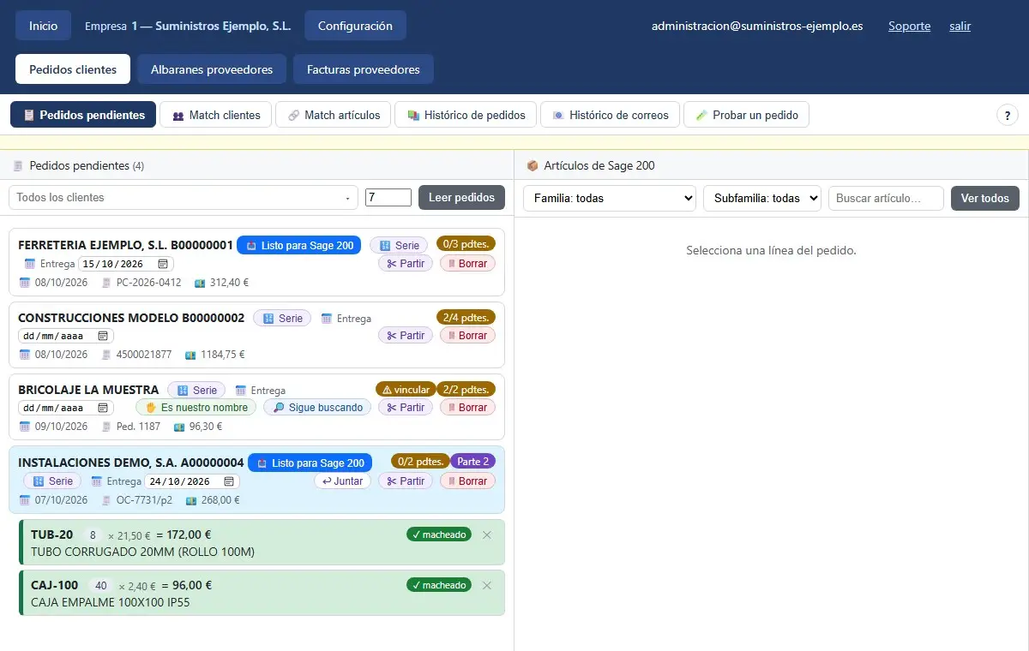
Task: Go to Inicio in the top bar
Action: (x=44, y=26)
